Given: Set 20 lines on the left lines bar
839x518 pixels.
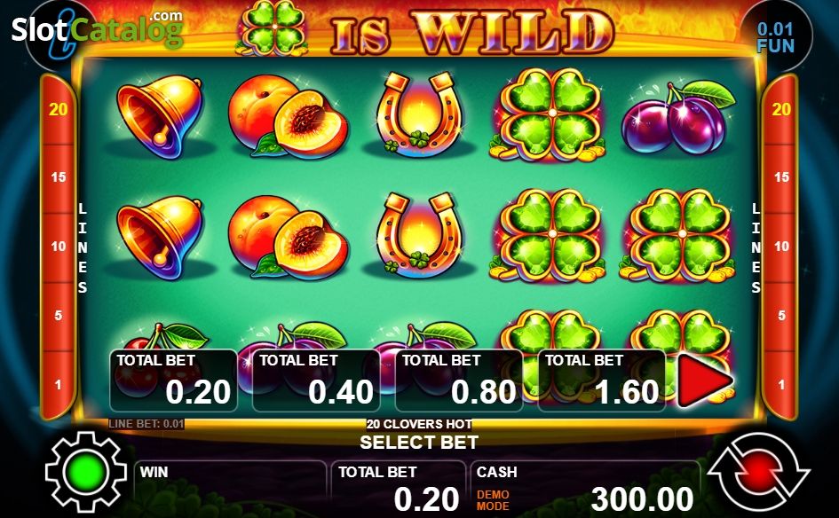Looking at the screenshot, I should [58, 110].
